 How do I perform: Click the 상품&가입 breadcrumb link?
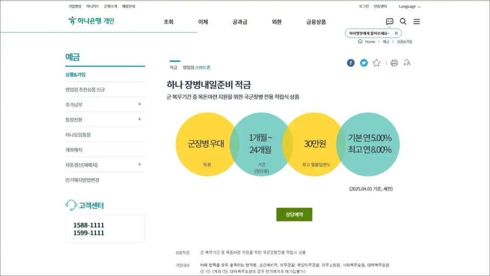404,42
